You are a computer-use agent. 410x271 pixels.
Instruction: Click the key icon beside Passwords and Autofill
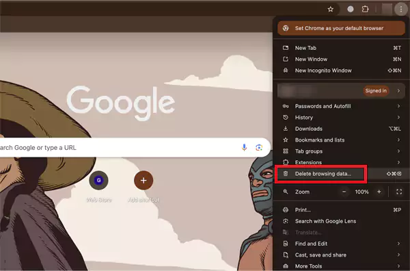pyautogui.click(x=286, y=106)
